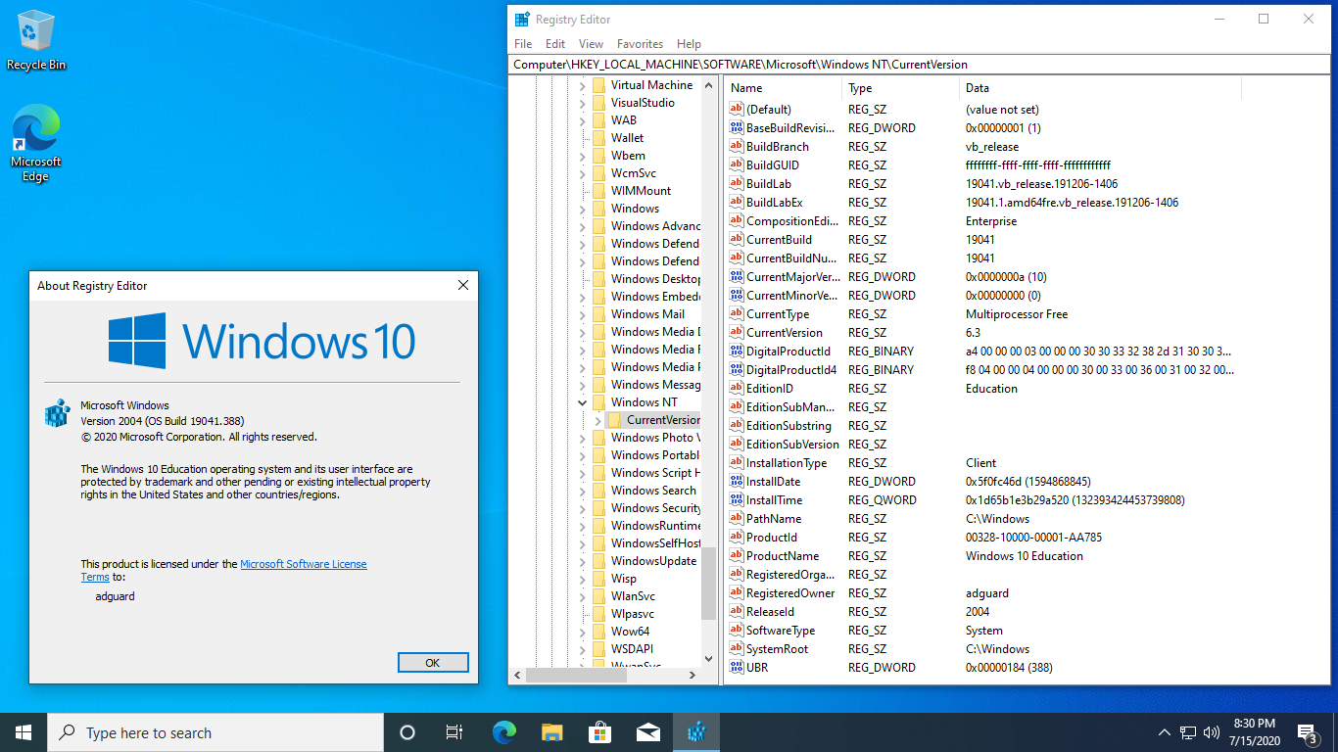This screenshot has height=752, width=1338.
Task: Click the volume speaker tray icon
Action: [1212, 732]
